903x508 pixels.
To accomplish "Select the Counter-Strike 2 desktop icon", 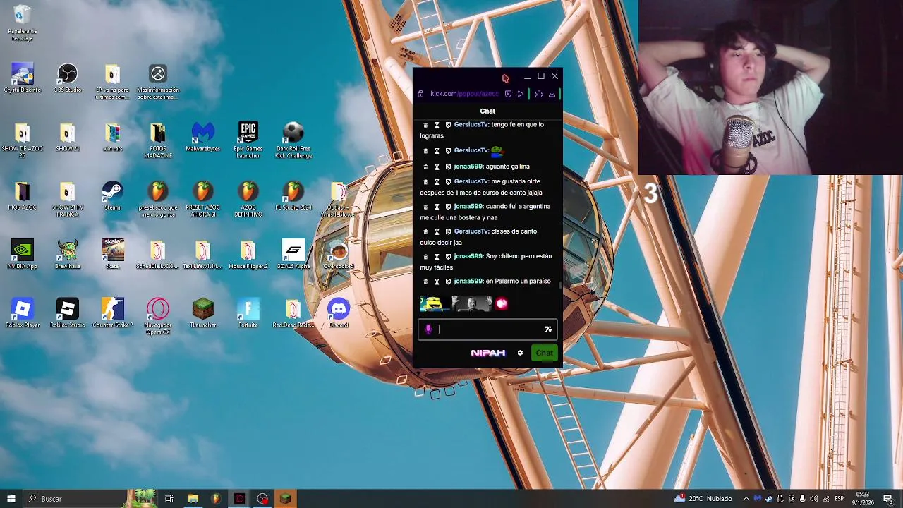I will (112, 313).
